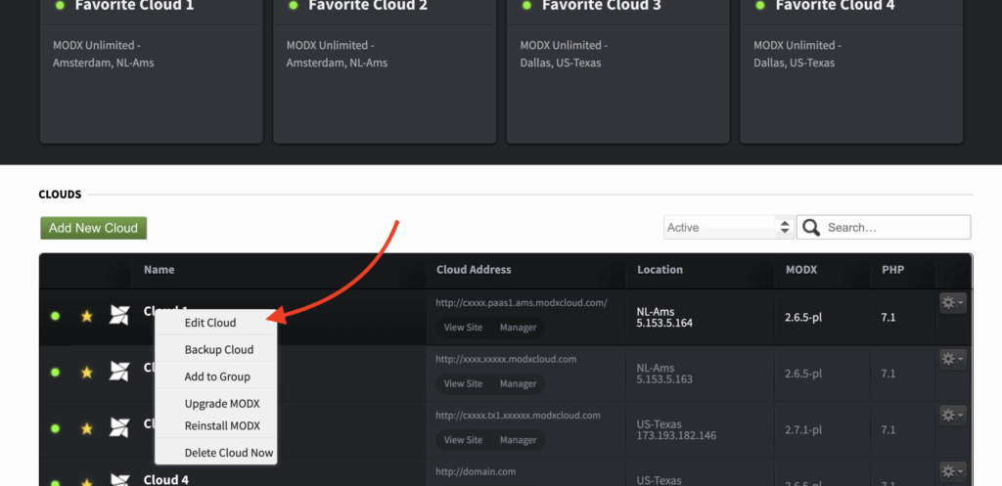Click the MODX logo icon in Cloud 4 row
The image size is (1002, 486).
[119, 481]
